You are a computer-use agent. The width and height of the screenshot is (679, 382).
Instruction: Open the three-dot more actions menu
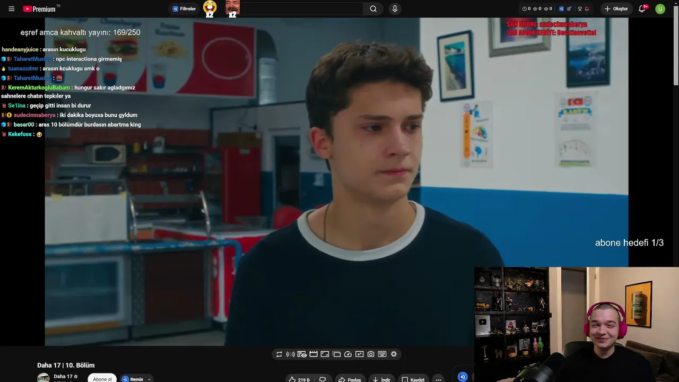tap(438, 379)
